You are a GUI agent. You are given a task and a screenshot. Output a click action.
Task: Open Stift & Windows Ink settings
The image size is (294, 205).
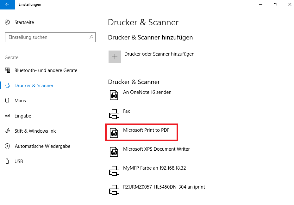(35, 131)
